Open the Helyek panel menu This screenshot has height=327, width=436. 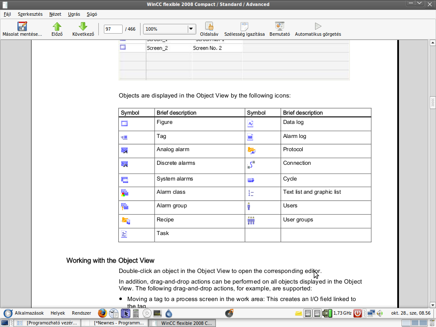(x=58, y=313)
